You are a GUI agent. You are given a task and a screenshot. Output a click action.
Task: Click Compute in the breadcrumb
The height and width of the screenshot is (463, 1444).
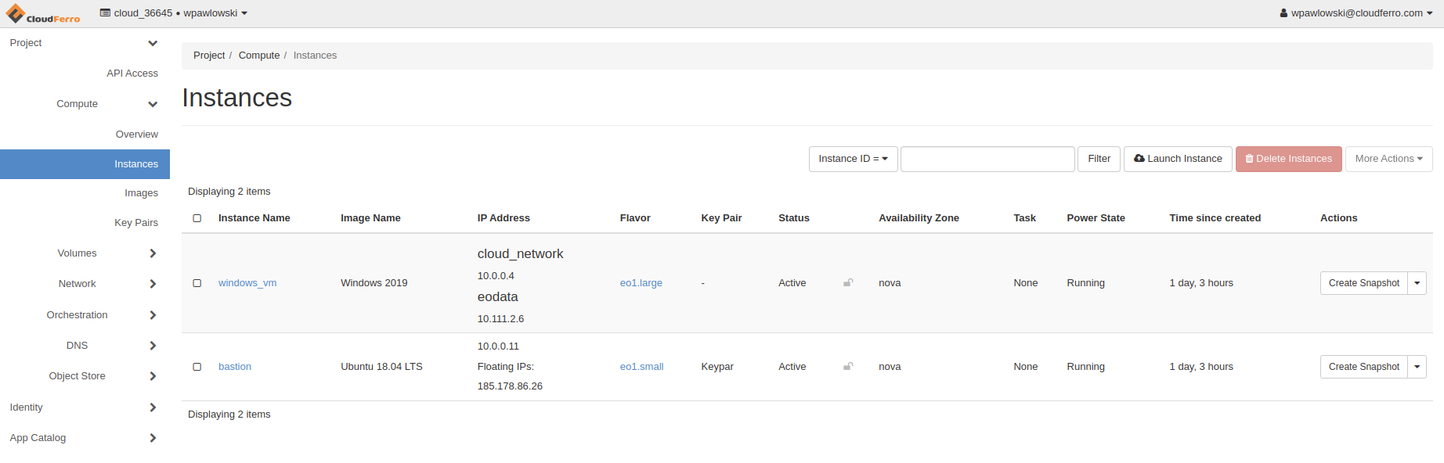(x=259, y=56)
